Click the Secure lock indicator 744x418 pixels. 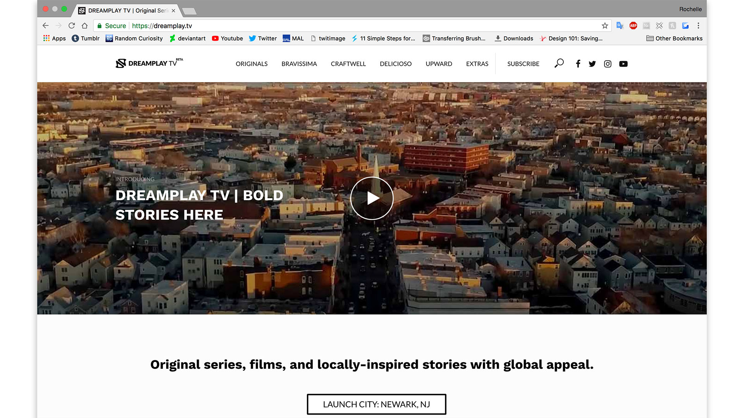click(x=112, y=26)
